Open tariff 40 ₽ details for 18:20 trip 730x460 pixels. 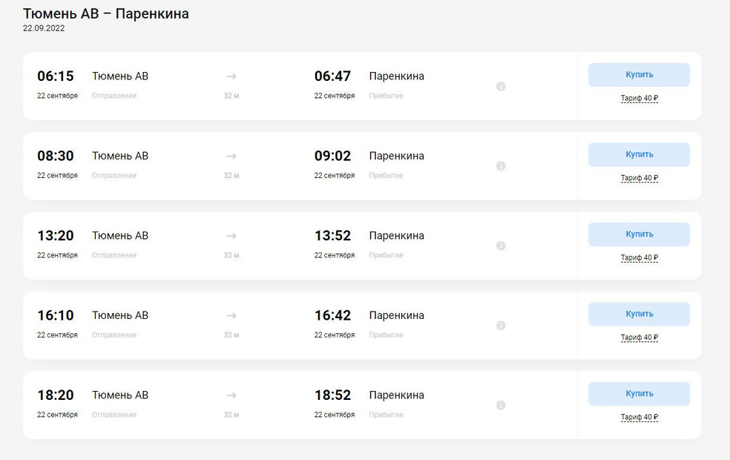click(639, 418)
